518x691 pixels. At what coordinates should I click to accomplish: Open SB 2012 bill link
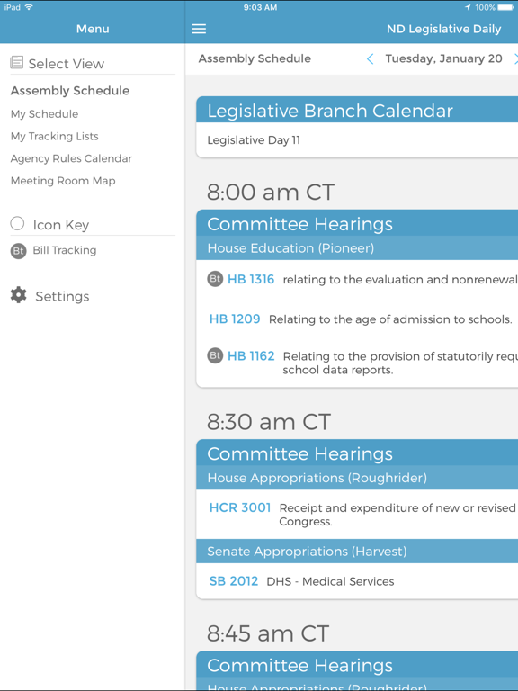tap(234, 581)
